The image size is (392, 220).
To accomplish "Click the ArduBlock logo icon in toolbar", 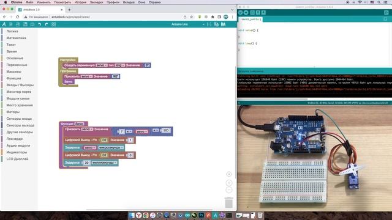I will (x=4, y=24).
